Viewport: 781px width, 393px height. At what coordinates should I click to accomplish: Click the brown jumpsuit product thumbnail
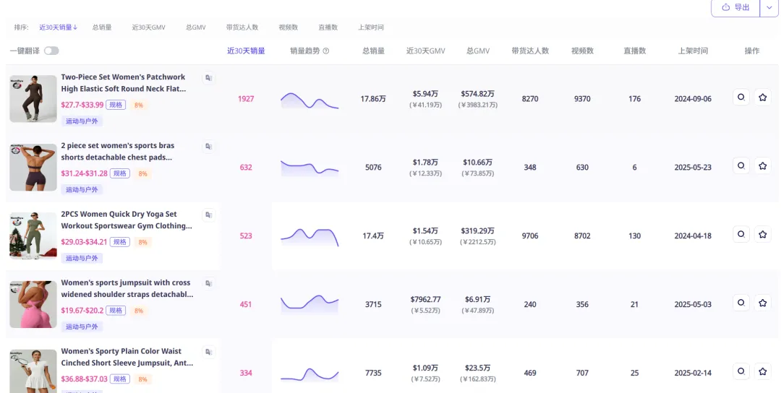33,98
